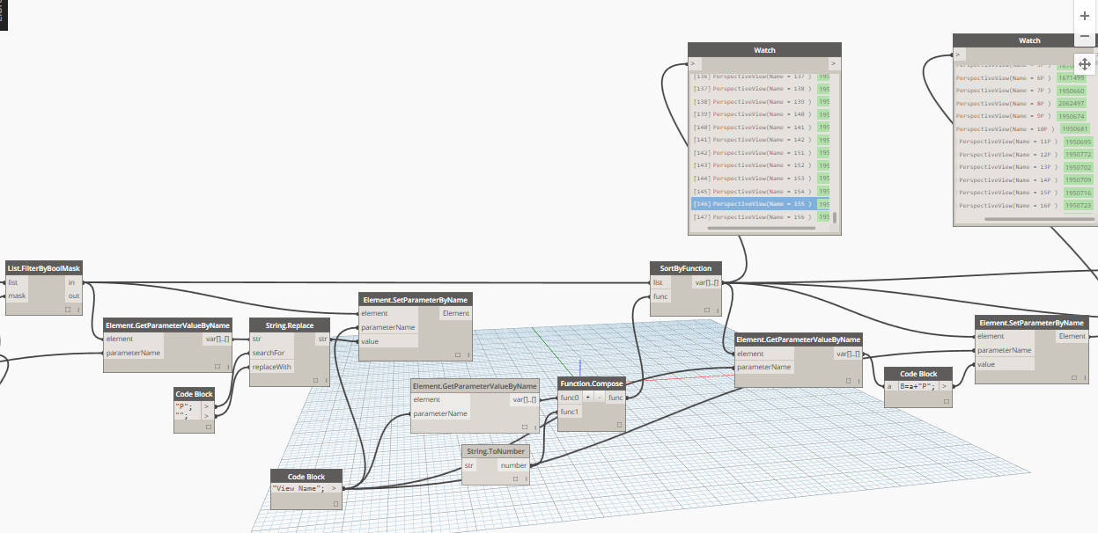
Task: Click lacing icon on String.ToNumber node
Action: (x=527, y=479)
